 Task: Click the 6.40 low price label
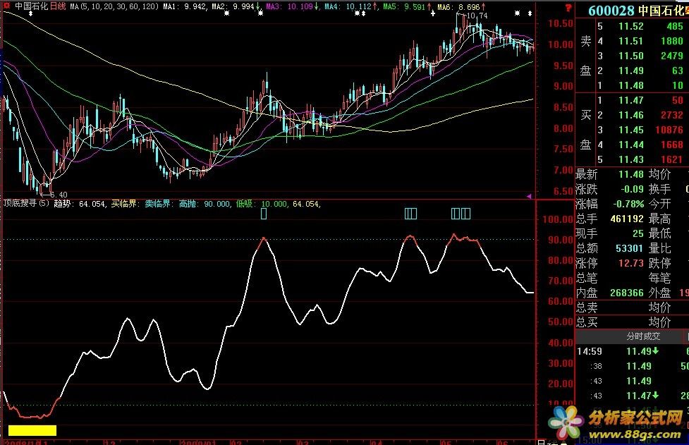tap(57, 195)
